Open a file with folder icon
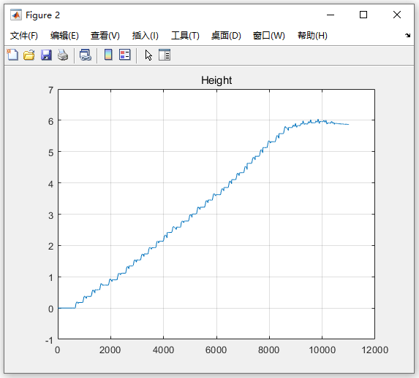This screenshot has height=378, width=419. click(29, 55)
